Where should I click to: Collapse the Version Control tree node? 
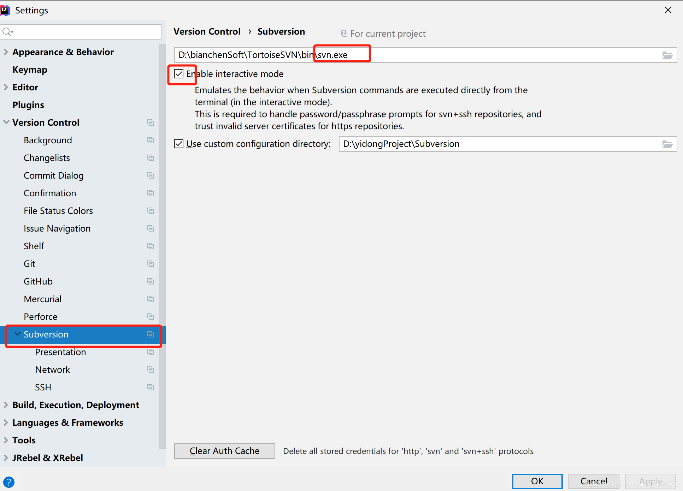[x=6, y=122]
